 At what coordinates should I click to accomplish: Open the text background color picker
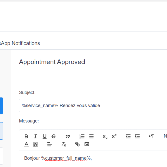[x=35, y=144]
